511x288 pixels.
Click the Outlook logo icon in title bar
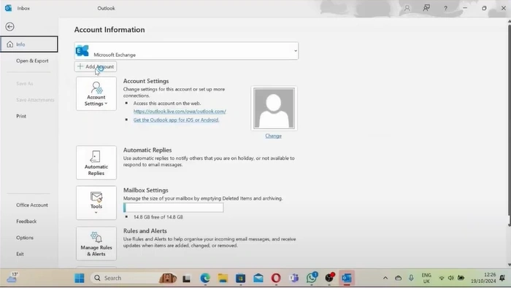point(8,8)
